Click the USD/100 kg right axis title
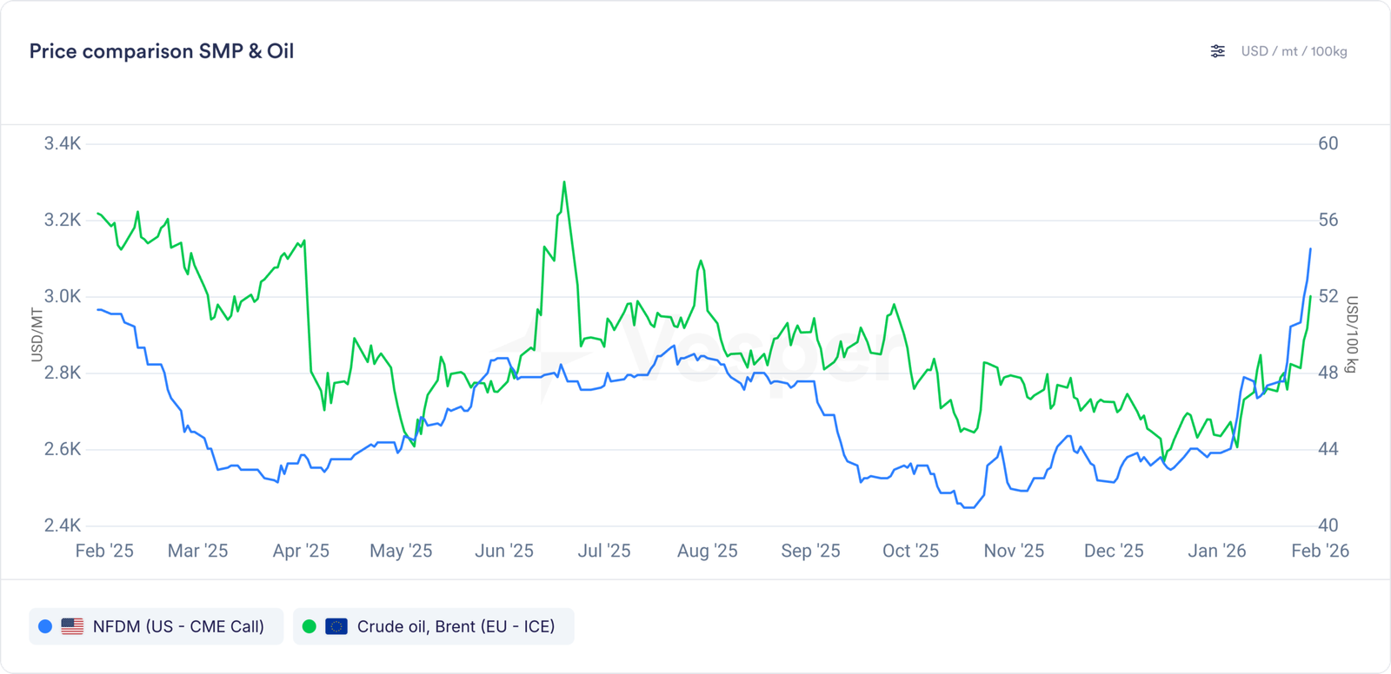This screenshot has height=674, width=1391. click(x=1351, y=334)
